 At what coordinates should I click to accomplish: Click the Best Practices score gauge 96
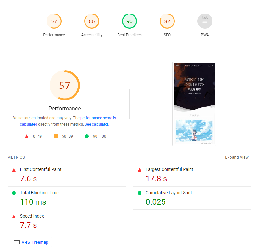(129, 21)
